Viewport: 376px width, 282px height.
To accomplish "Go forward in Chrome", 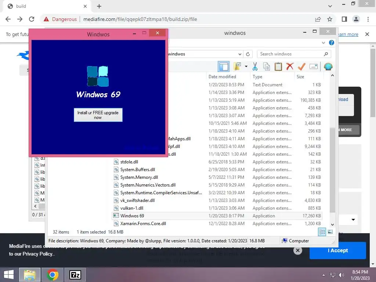I will (20, 19).
